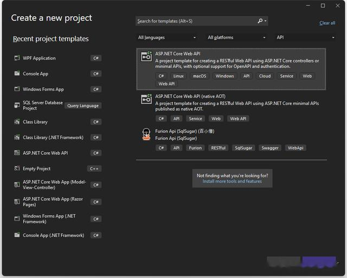This screenshot has width=347, height=278.
Task: Click Install more tools and features link
Action: (232, 181)
